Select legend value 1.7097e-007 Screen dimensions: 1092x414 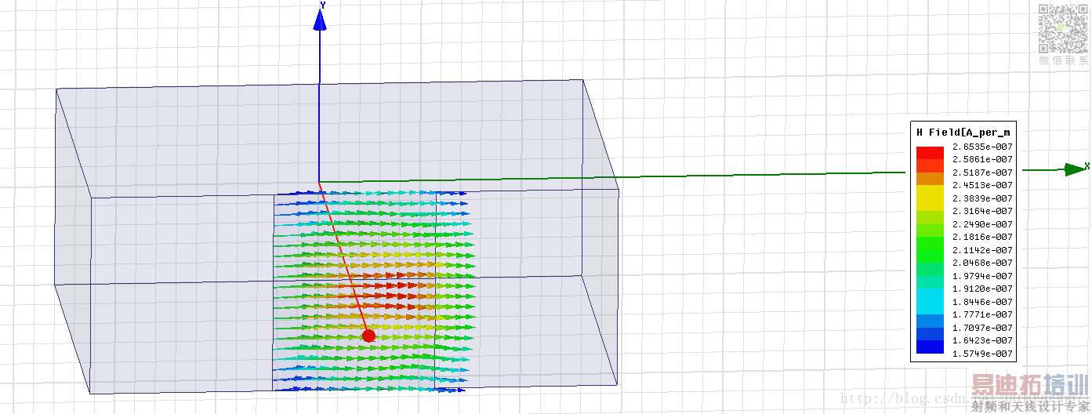coord(982,328)
